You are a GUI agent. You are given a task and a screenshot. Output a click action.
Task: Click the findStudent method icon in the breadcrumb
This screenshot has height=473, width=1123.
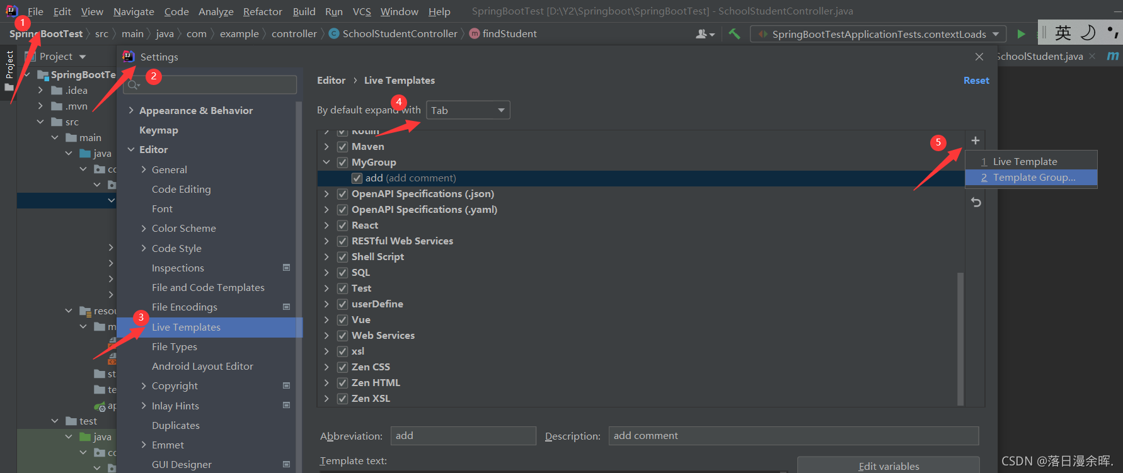pyautogui.click(x=475, y=34)
